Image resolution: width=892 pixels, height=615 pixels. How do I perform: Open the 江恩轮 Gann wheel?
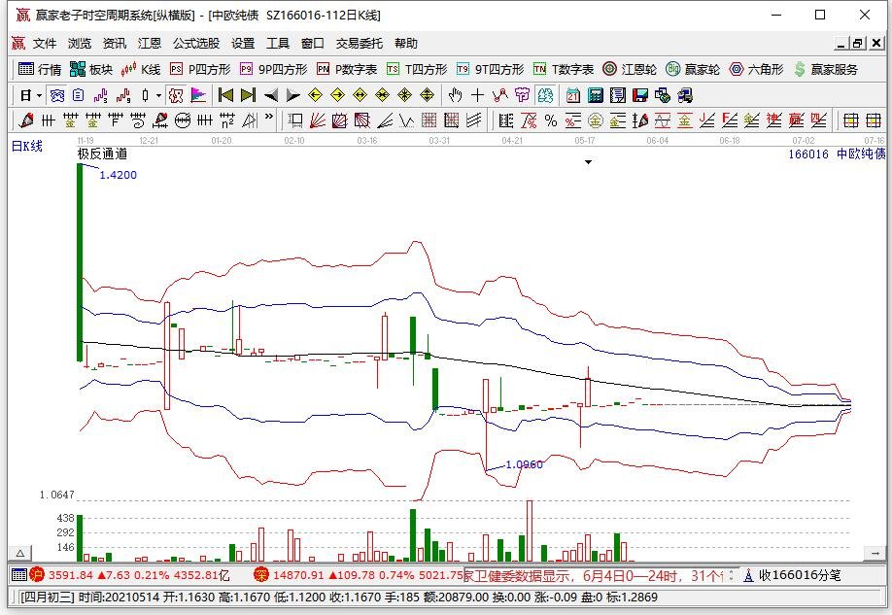pyautogui.click(x=630, y=69)
